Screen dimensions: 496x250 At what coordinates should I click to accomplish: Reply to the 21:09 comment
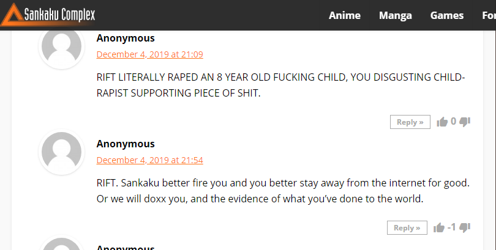410,122
